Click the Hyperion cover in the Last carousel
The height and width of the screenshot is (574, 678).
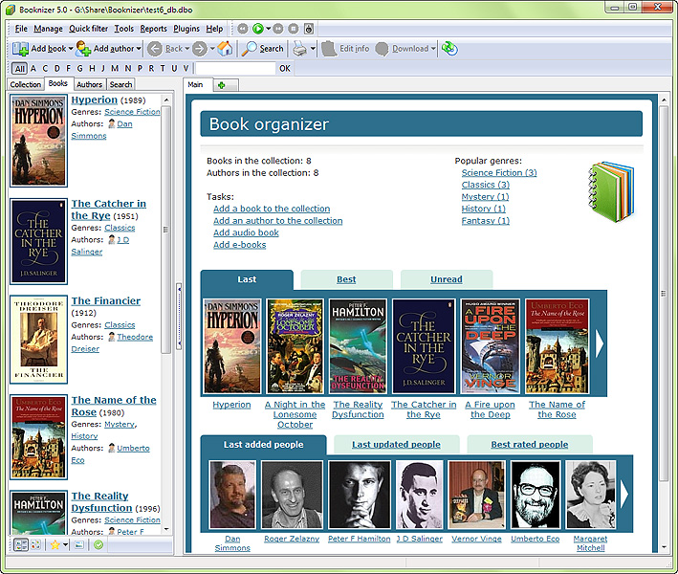(x=232, y=346)
